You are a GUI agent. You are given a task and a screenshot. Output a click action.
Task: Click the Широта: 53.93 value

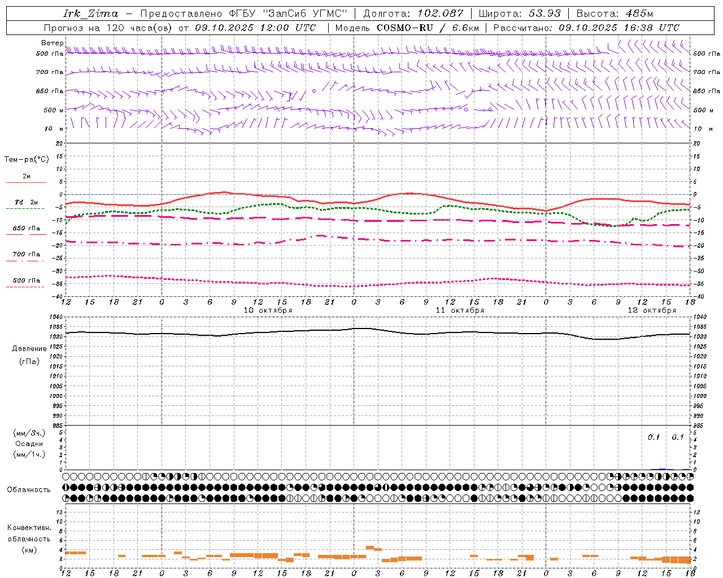520,14
